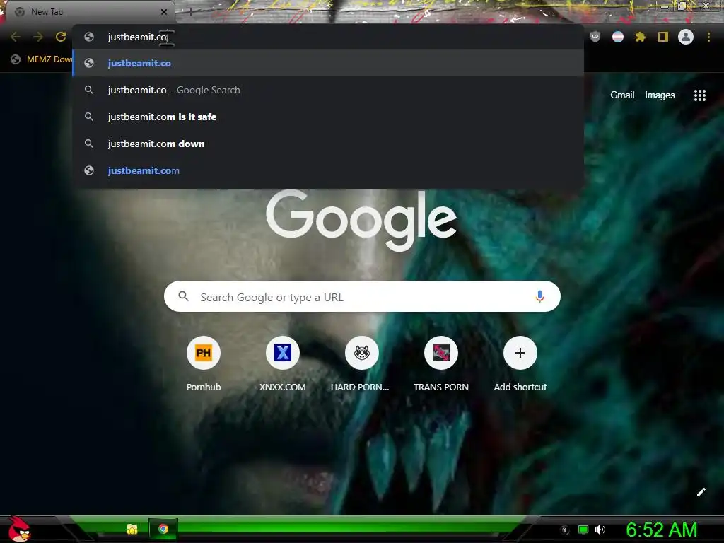This screenshot has width=724, height=543.
Task: Open the HARD PORN shortcut tile
Action: [x=361, y=364]
